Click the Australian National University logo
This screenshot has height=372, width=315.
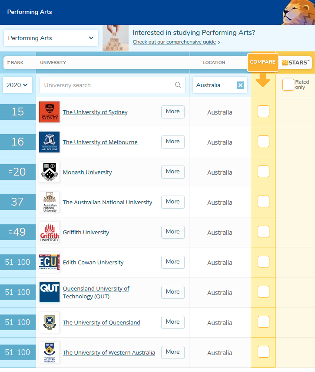pyautogui.click(x=49, y=202)
